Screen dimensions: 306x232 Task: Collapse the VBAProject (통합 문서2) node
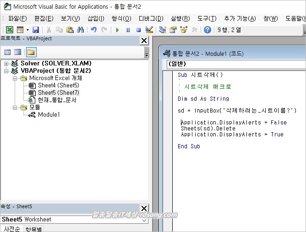click(6, 71)
